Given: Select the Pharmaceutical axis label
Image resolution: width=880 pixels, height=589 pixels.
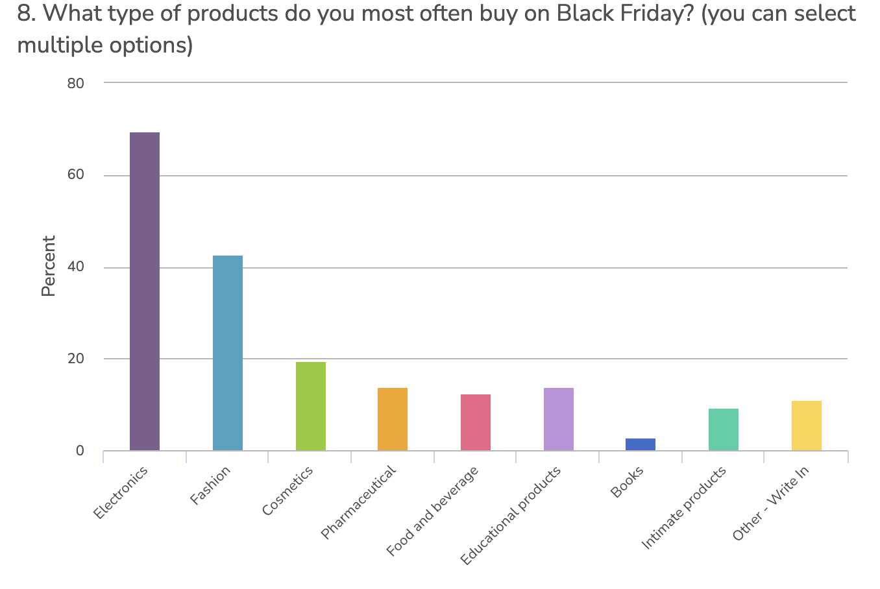Looking at the screenshot, I should coord(358,503).
